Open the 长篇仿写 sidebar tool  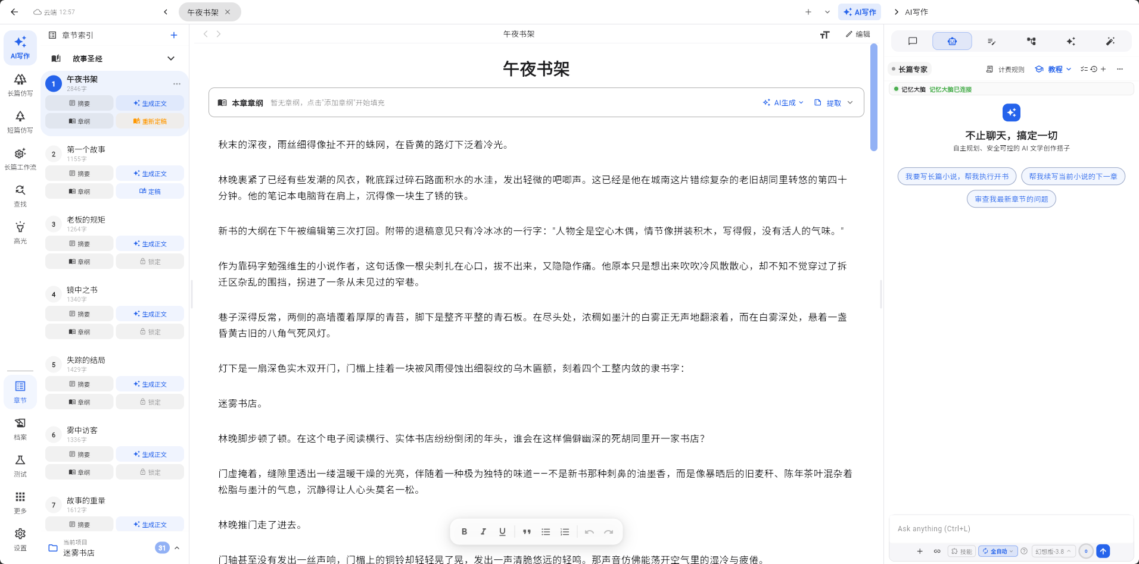[20, 84]
